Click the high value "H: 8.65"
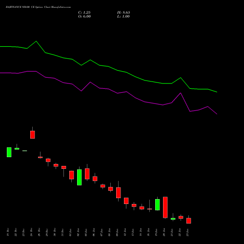244x244 pixels. pos(123,13)
